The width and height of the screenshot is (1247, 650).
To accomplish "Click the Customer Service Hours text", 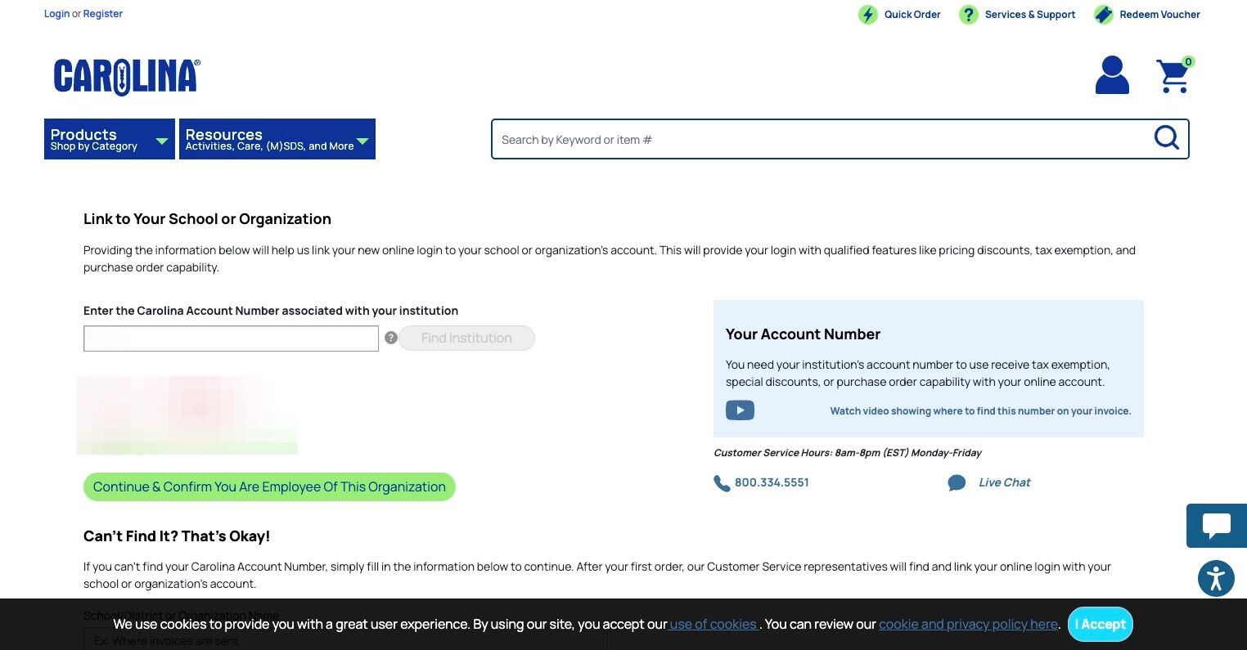I will tap(848, 453).
